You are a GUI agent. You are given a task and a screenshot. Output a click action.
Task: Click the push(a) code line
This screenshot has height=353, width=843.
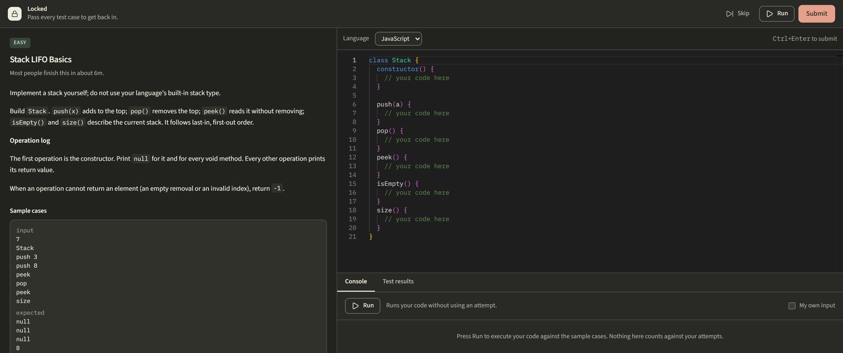point(394,104)
